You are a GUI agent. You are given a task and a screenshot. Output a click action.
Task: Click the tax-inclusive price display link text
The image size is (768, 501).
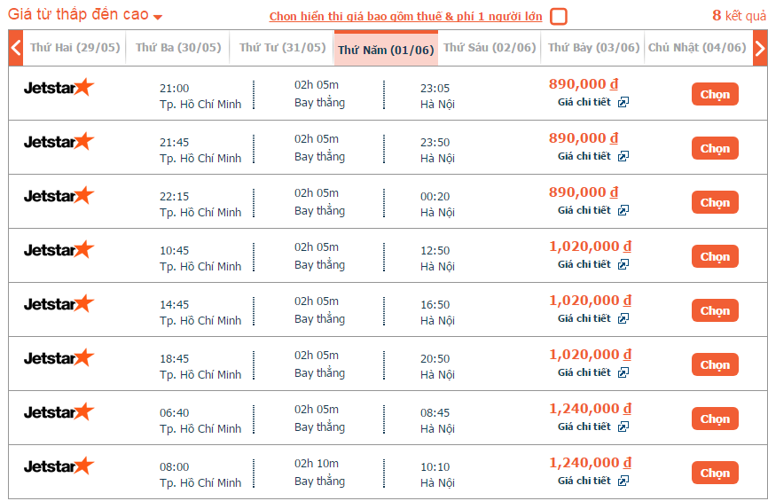click(405, 17)
